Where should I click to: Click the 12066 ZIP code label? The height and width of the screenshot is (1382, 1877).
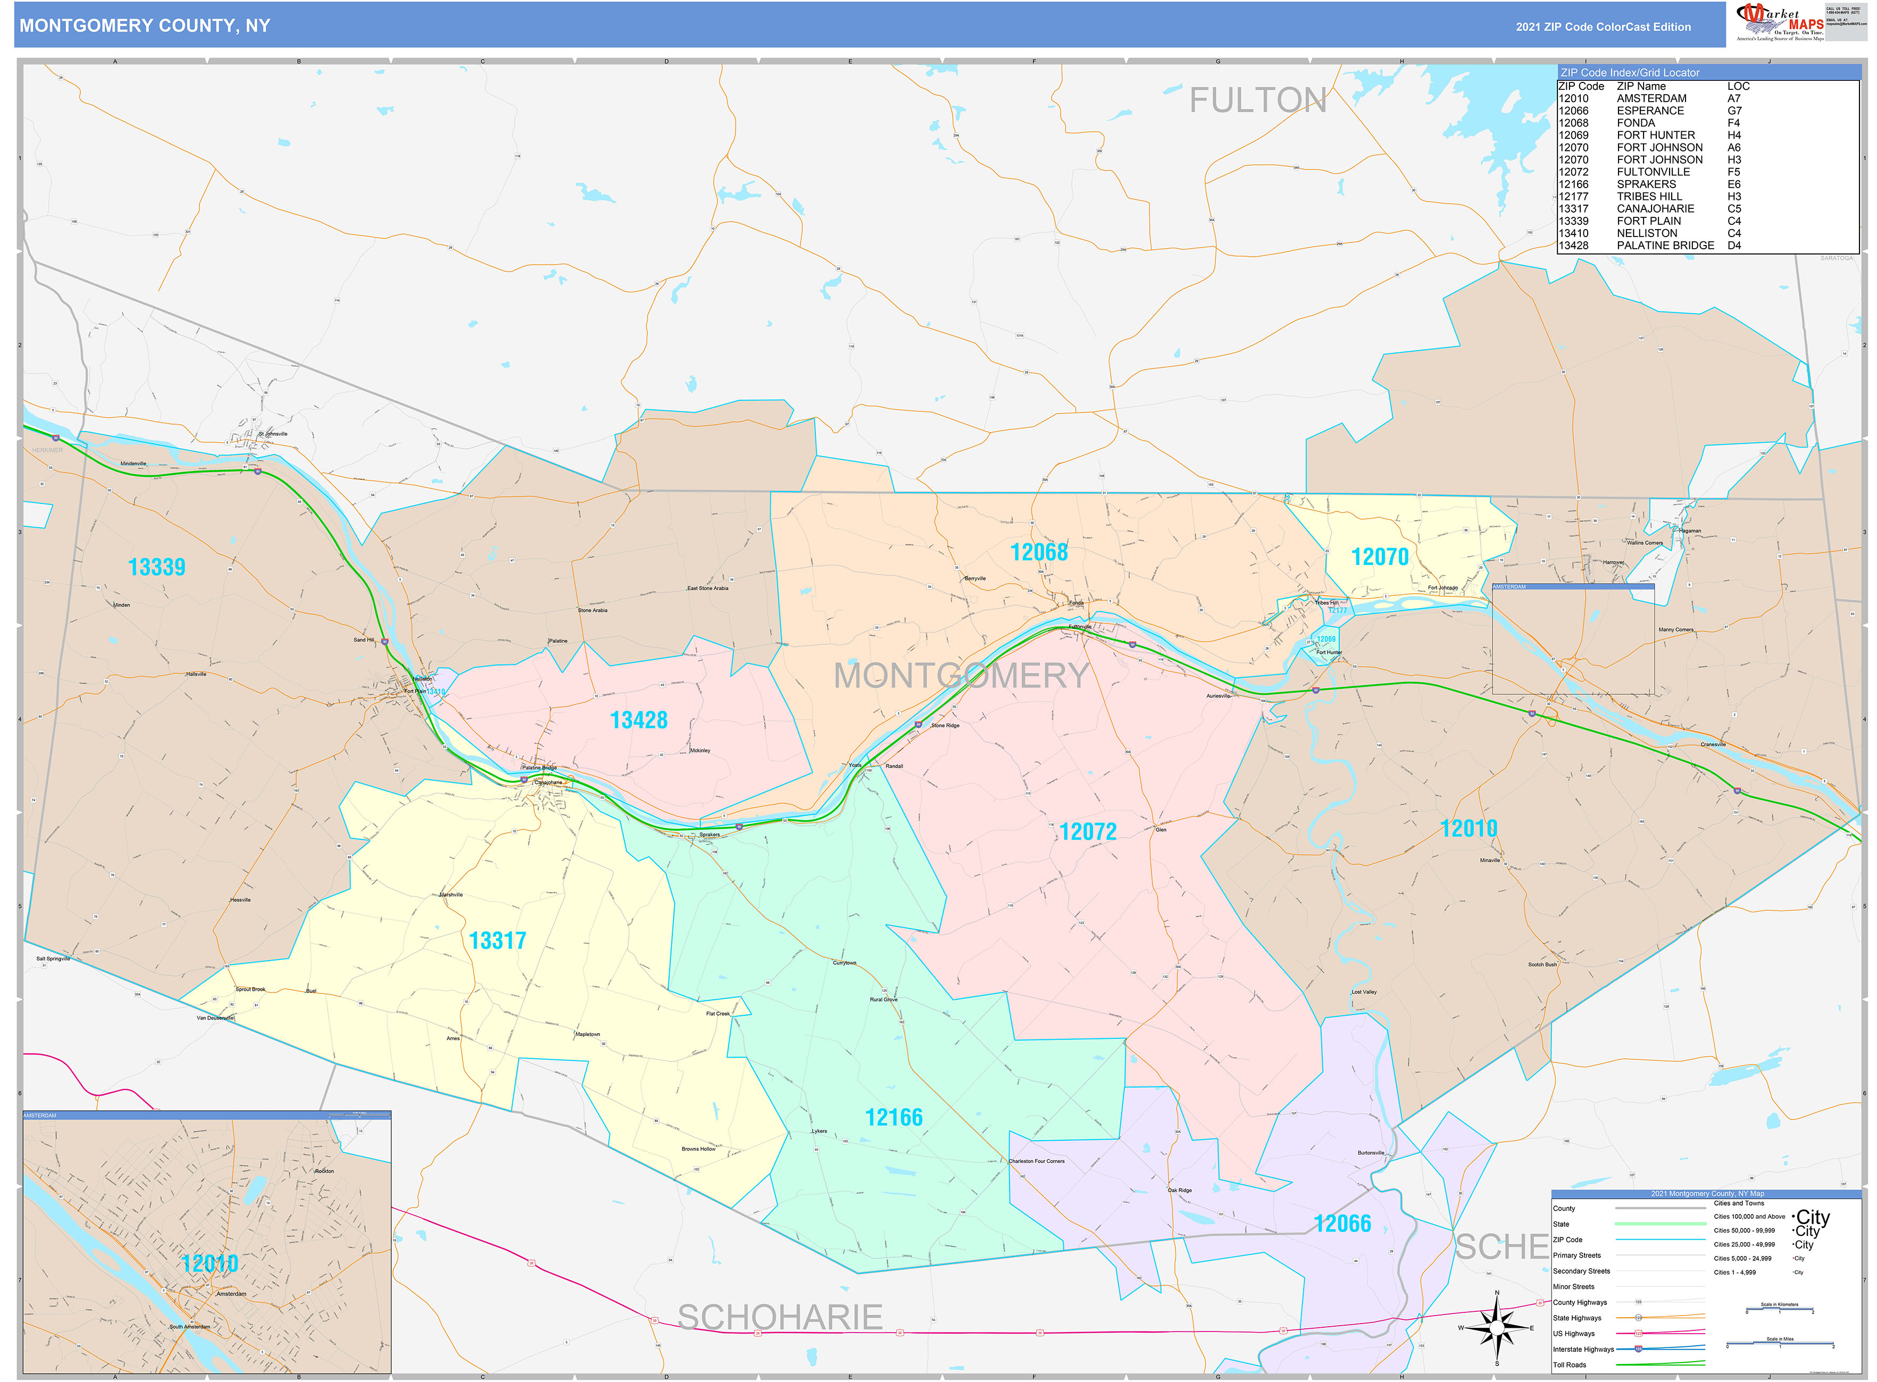coord(1342,1224)
